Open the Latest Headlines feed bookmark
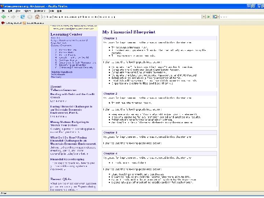264x198 pixels. (x=33, y=23)
